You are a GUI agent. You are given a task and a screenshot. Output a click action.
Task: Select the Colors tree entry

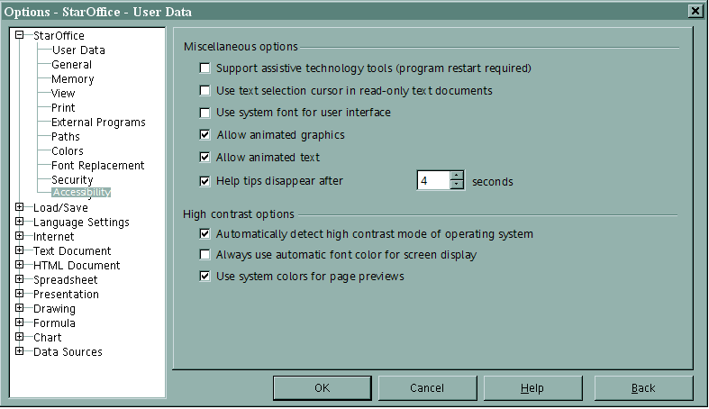[68, 151]
